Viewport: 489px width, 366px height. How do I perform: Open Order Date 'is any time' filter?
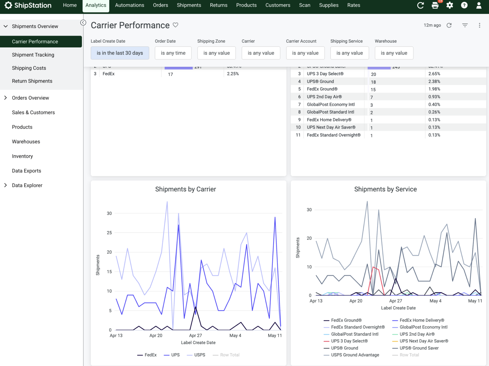pyautogui.click(x=173, y=53)
